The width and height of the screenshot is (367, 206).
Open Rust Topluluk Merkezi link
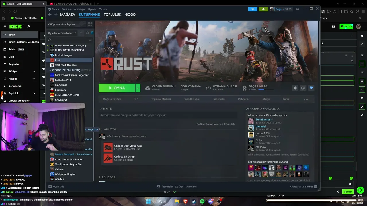click(x=161, y=99)
